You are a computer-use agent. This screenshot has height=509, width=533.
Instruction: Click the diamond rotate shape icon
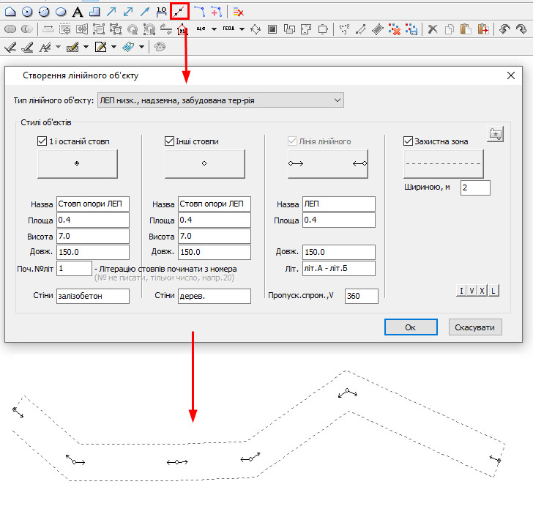(x=256, y=29)
